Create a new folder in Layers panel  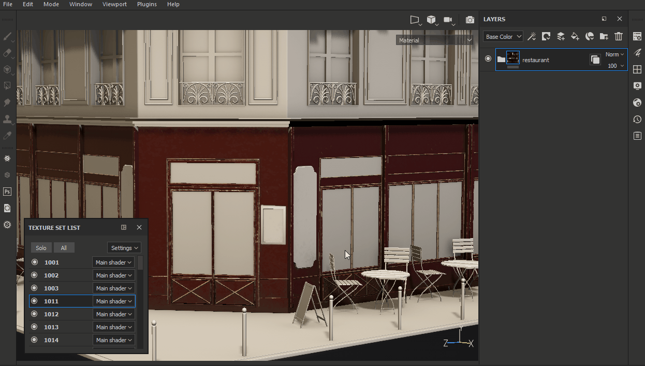coord(604,36)
